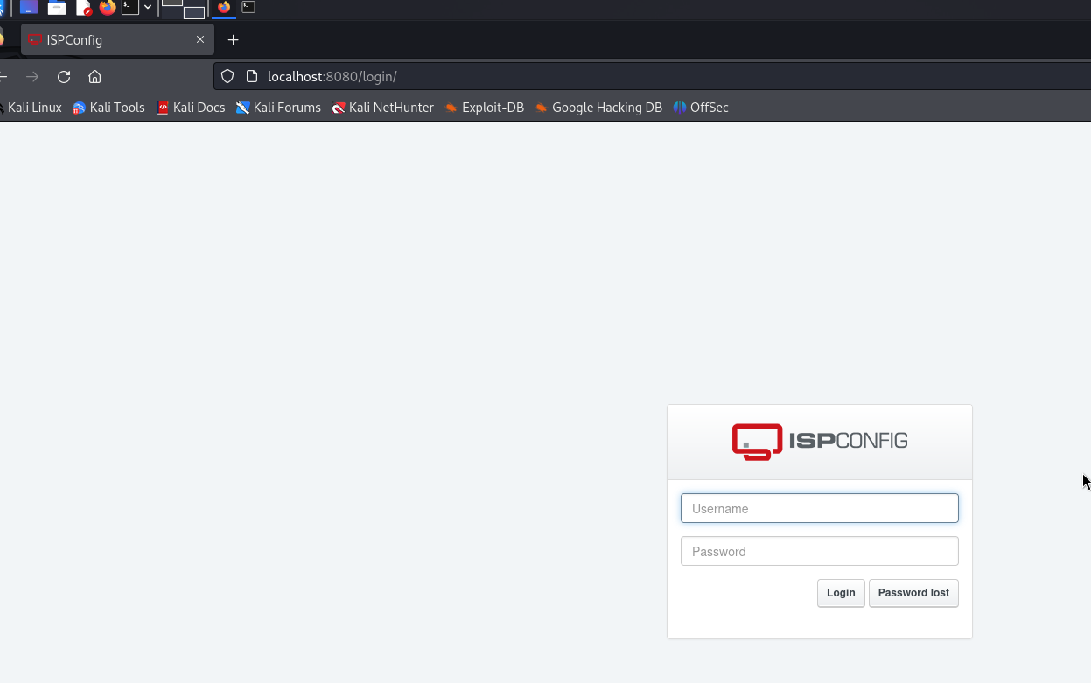Image resolution: width=1091 pixels, height=683 pixels.
Task: Close the ISPConfig tab
Action: point(200,40)
